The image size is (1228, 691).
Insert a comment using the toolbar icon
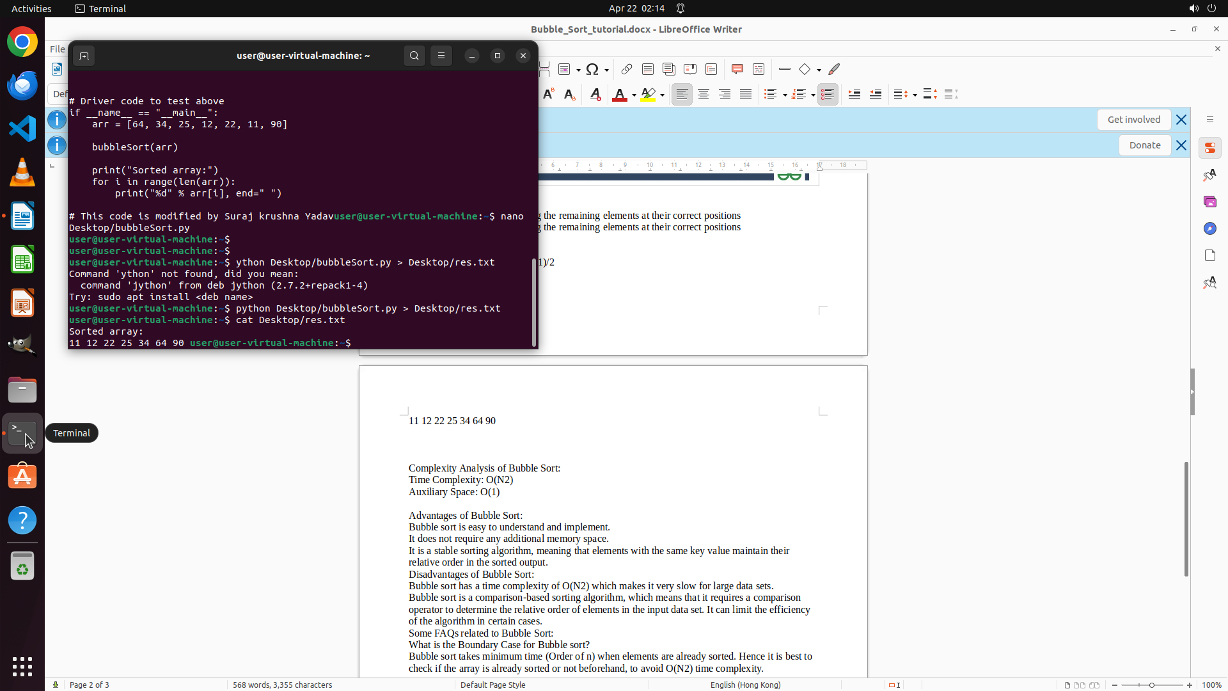pos(737,69)
